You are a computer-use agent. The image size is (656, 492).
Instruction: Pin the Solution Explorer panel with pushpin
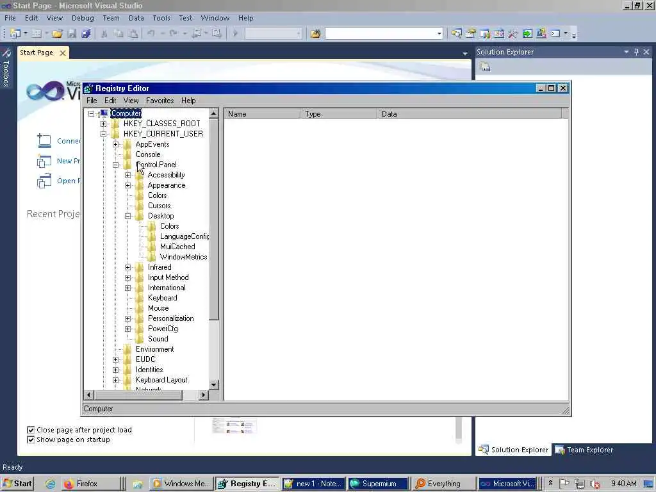pyautogui.click(x=636, y=52)
